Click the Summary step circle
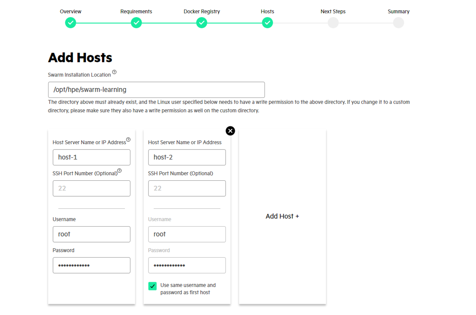This screenshot has width=476, height=315. point(398,23)
